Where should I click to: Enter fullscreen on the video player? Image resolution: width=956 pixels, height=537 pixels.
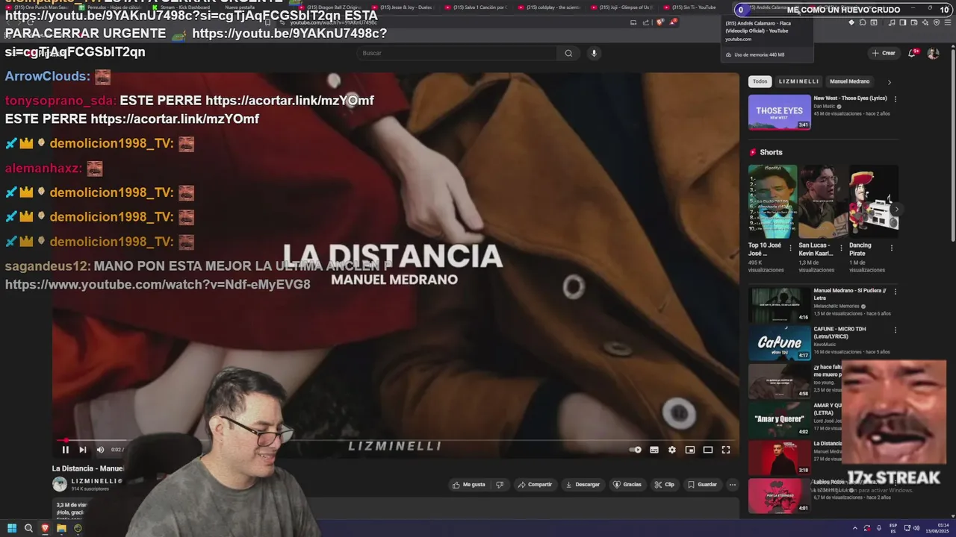[x=726, y=450]
